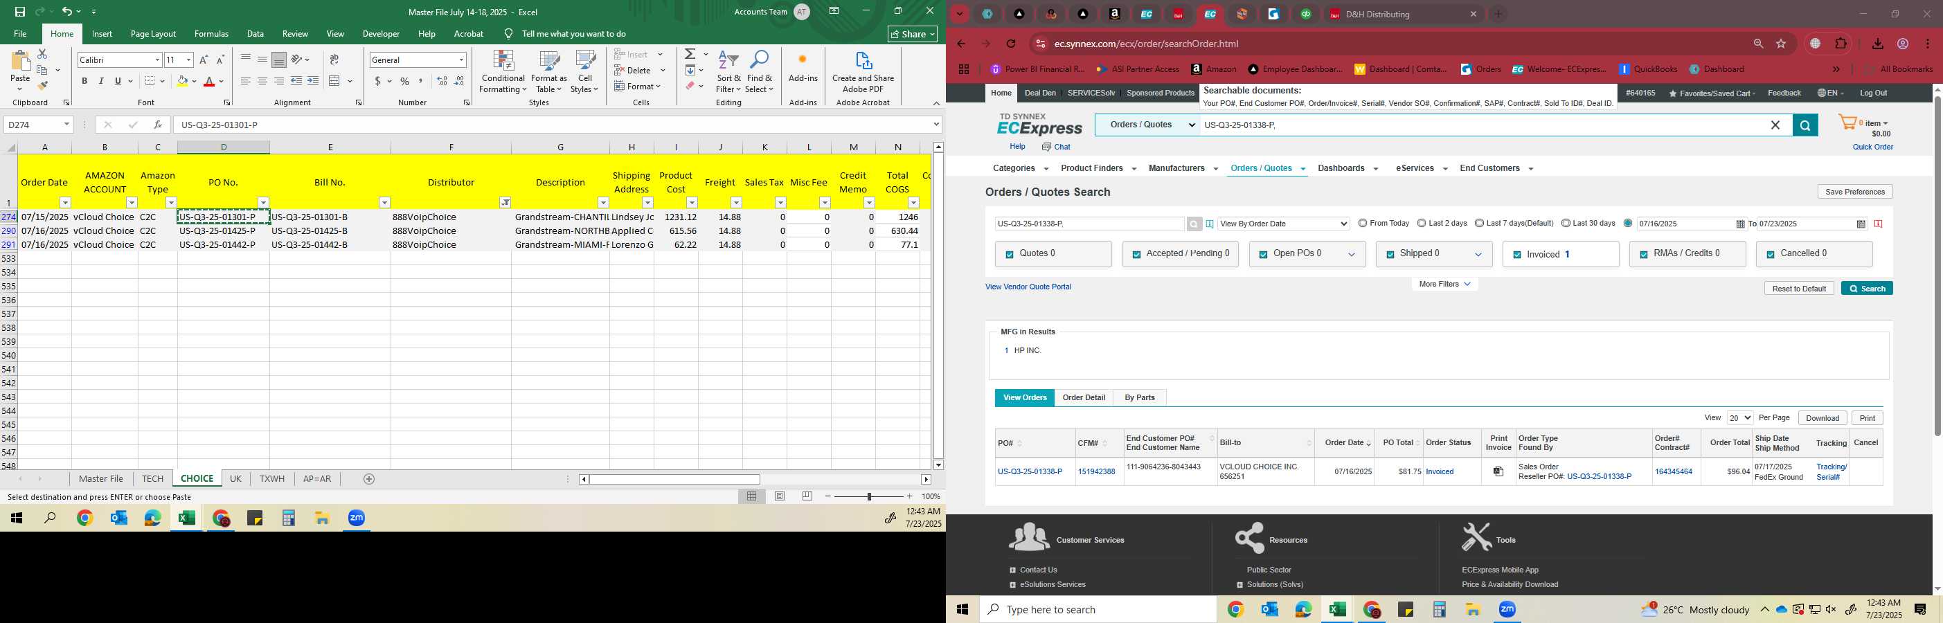The height and width of the screenshot is (623, 1943).
Task: Open PO No. column filter dropdown
Action: click(x=263, y=202)
